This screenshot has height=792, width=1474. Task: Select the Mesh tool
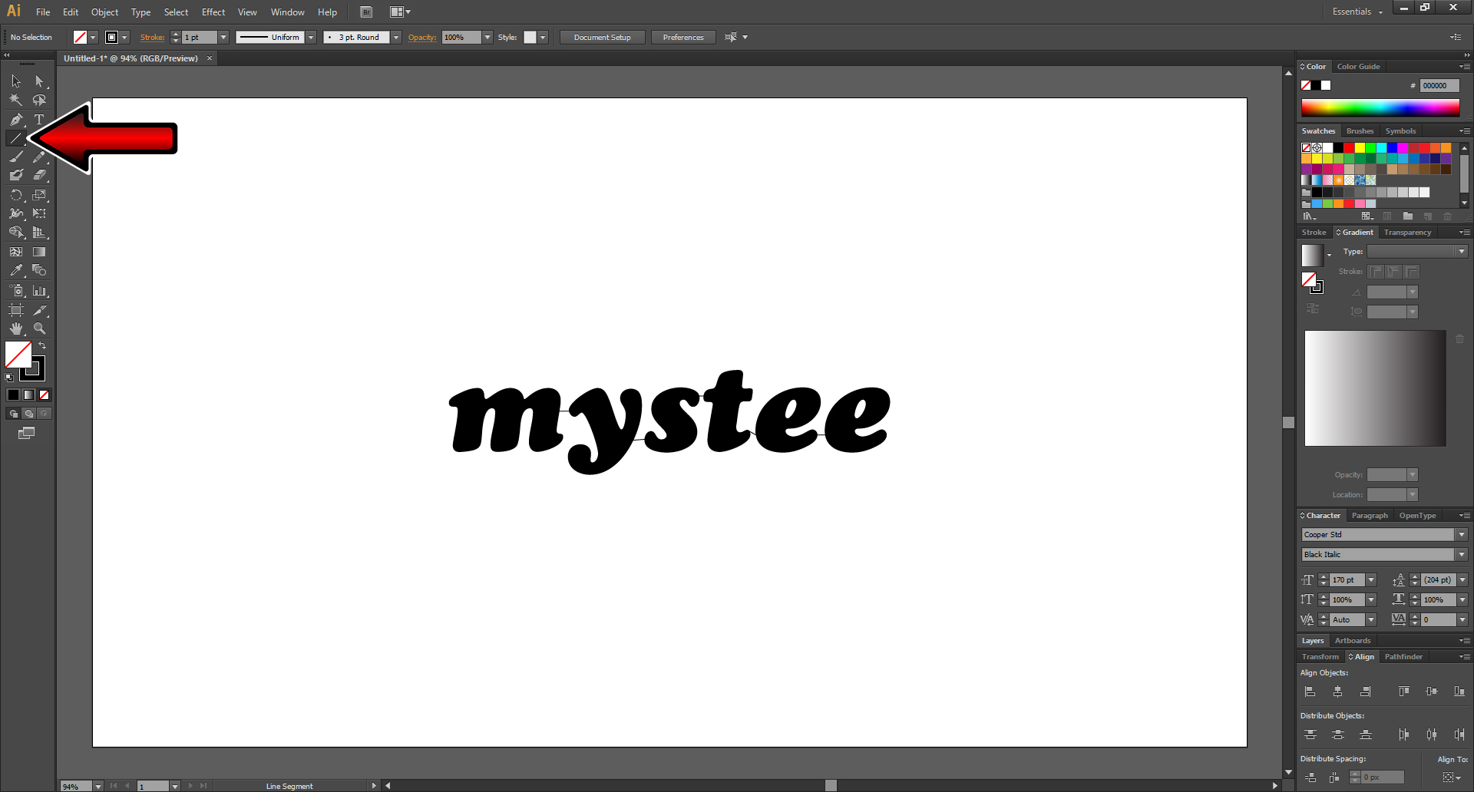(x=16, y=252)
